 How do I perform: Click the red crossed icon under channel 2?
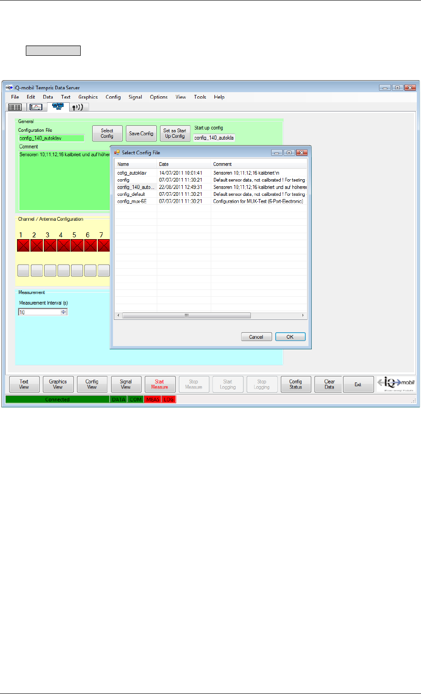[x=36, y=246]
